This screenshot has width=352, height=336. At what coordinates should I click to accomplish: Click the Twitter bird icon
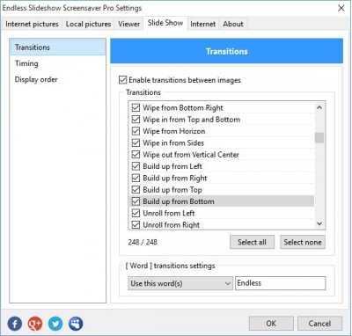pyautogui.click(x=55, y=324)
